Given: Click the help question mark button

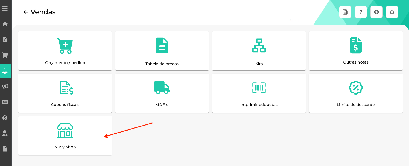Looking at the screenshot, I should [x=361, y=12].
